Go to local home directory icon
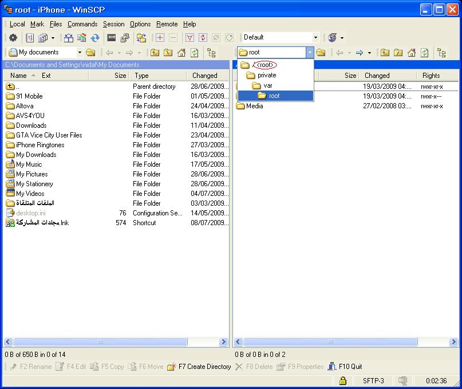 [181, 53]
